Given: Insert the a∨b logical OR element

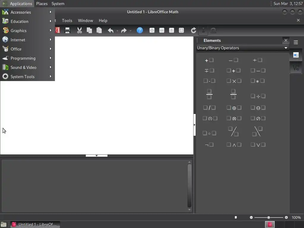Looking at the screenshot, I should (x=258, y=145).
